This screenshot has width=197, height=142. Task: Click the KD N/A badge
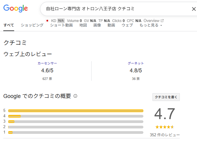[x=61, y=21]
